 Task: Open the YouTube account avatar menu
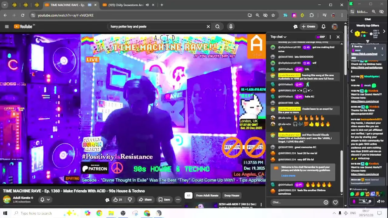(x=335, y=27)
